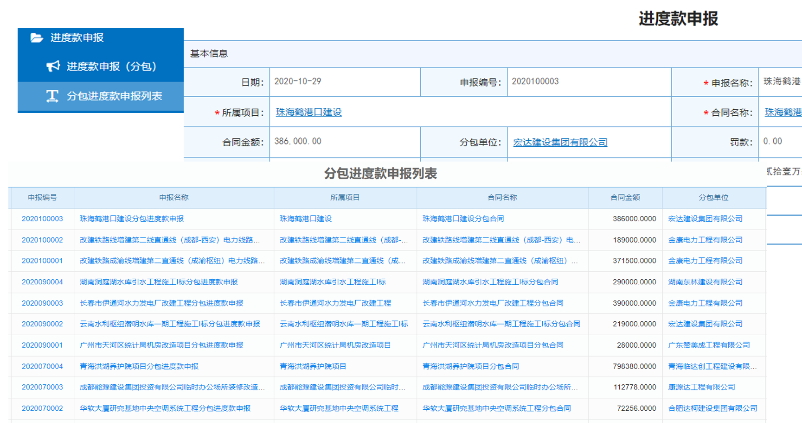Click the 合同金额 column header
The width and height of the screenshot is (802, 438).
(625, 198)
